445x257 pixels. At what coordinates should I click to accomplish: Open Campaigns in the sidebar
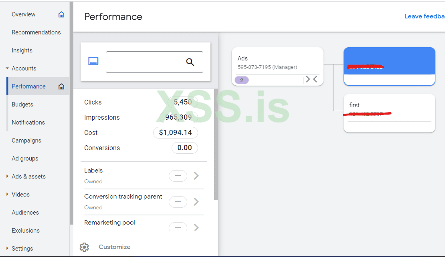tap(26, 141)
